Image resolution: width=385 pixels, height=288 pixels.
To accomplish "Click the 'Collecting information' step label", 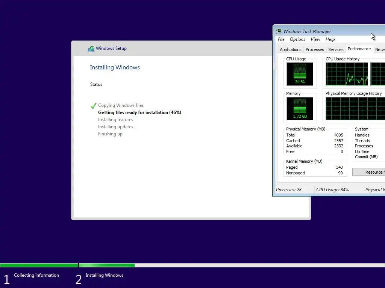I will tap(36, 276).
